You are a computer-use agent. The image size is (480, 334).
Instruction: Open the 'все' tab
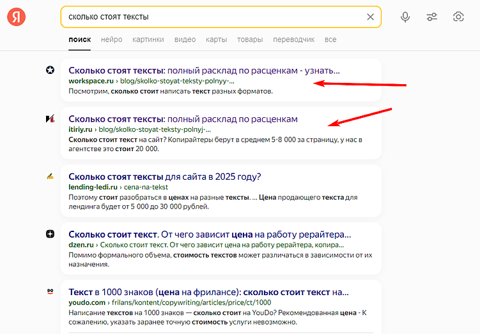(330, 40)
